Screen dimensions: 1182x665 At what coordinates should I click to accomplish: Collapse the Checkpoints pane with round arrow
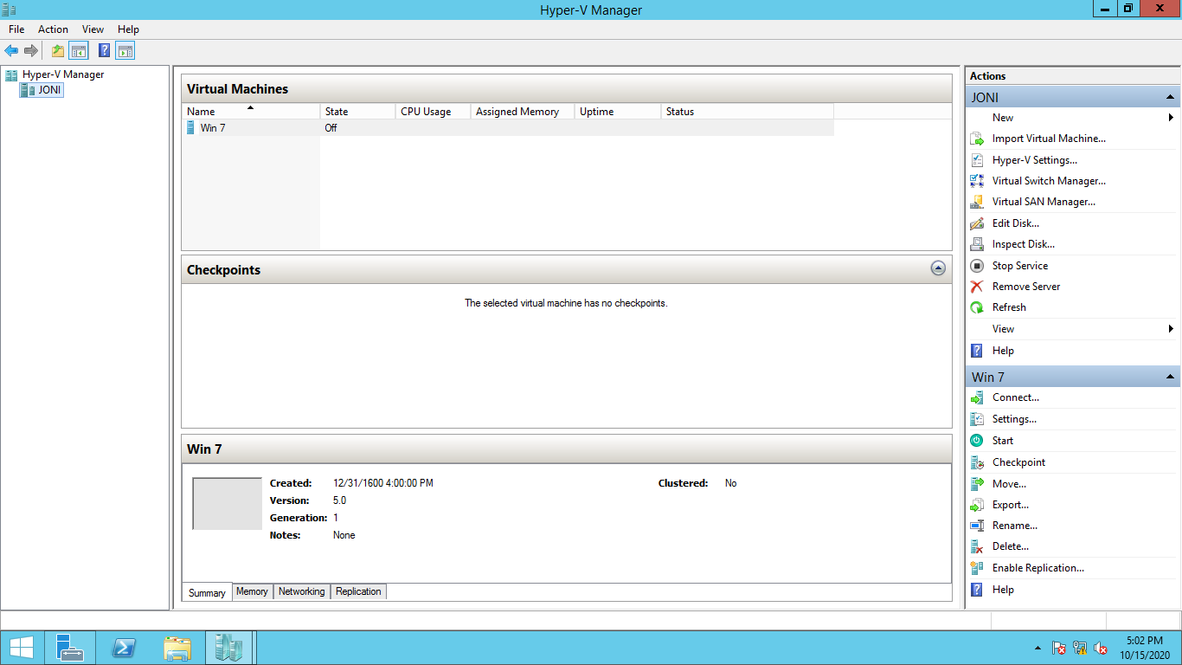click(x=938, y=268)
